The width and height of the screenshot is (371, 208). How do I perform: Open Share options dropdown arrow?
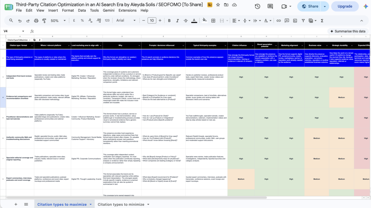point(325,6)
